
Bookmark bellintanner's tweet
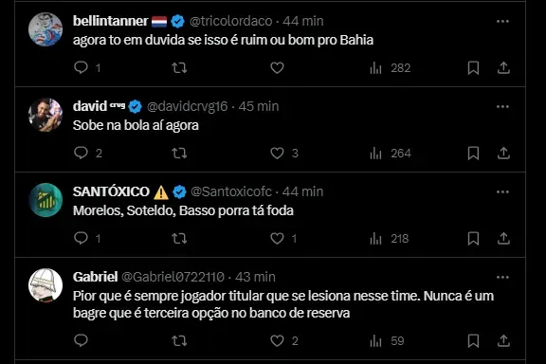tap(473, 67)
